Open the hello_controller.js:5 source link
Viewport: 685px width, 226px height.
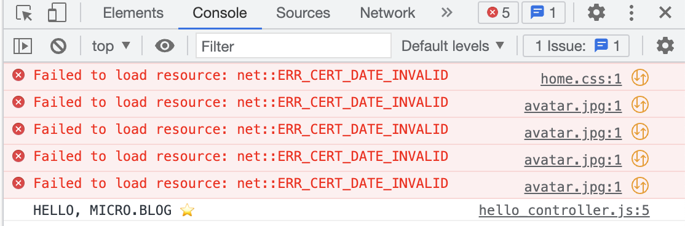[x=564, y=211]
